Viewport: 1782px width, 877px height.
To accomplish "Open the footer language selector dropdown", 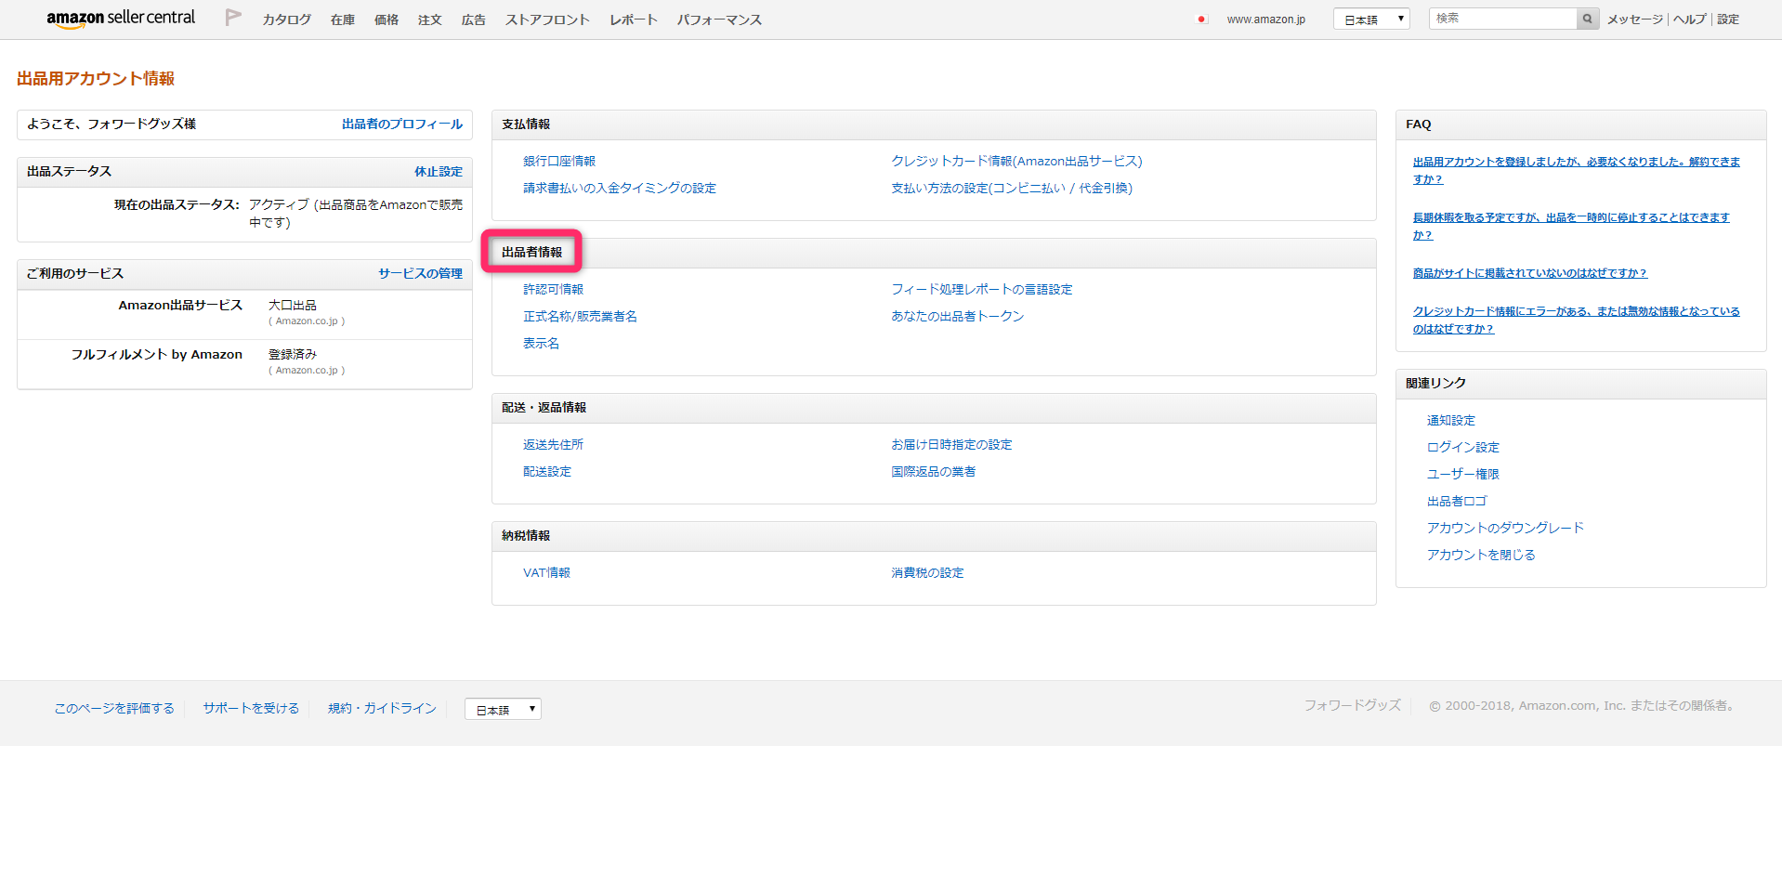I will [x=502, y=709].
